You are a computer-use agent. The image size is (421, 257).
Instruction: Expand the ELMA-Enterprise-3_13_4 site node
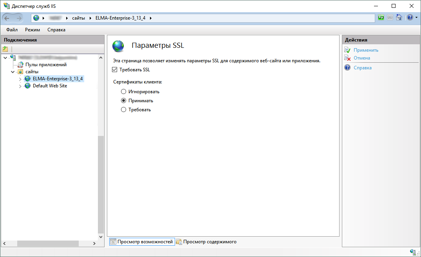coord(20,79)
